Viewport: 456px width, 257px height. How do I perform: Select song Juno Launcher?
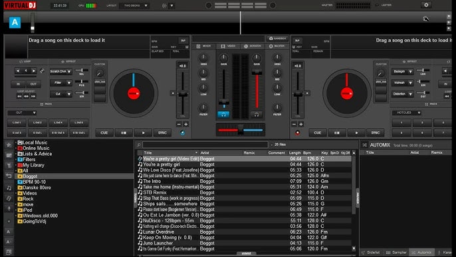(245, 243)
